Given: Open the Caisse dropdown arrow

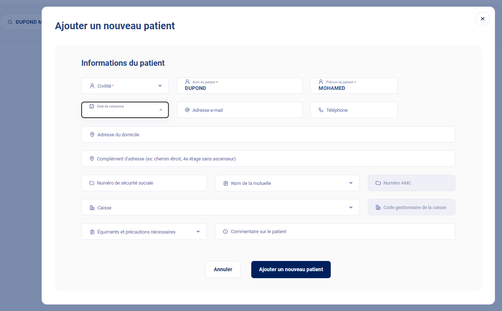Looking at the screenshot, I should click(351, 208).
